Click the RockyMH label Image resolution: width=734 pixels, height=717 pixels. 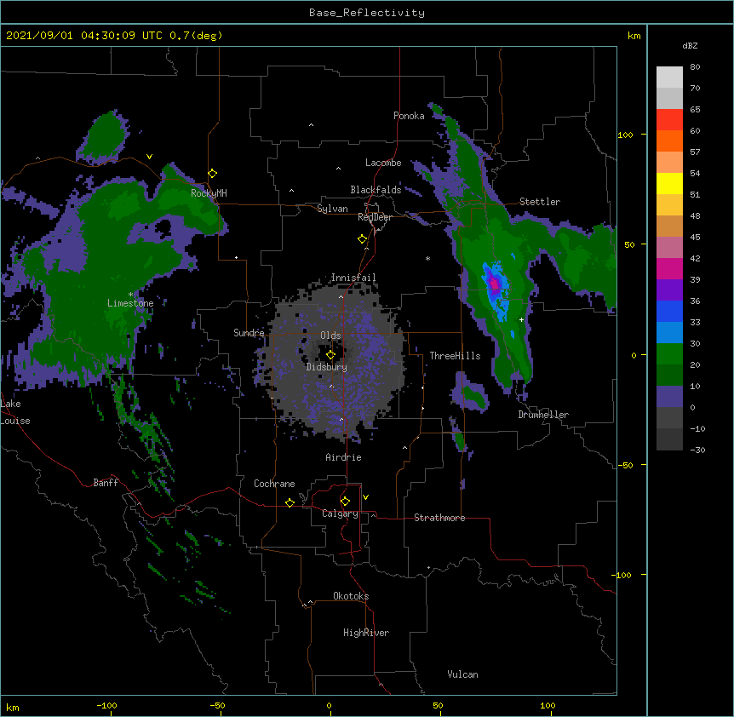(209, 193)
